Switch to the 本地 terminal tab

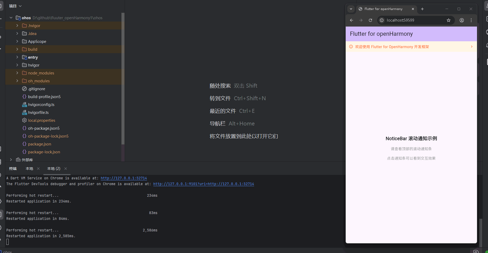[x=29, y=169]
